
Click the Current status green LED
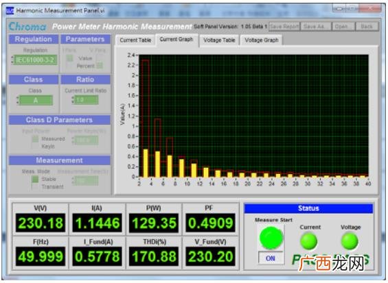point(309,241)
